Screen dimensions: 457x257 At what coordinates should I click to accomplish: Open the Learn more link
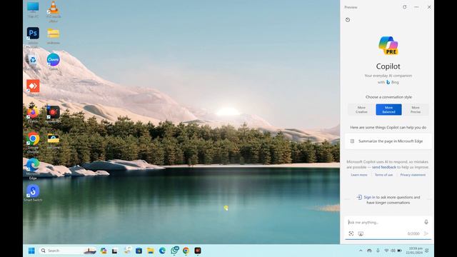click(x=358, y=175)
